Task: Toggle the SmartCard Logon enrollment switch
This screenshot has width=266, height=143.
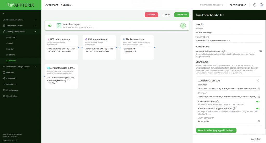Action: pos(50,26)
